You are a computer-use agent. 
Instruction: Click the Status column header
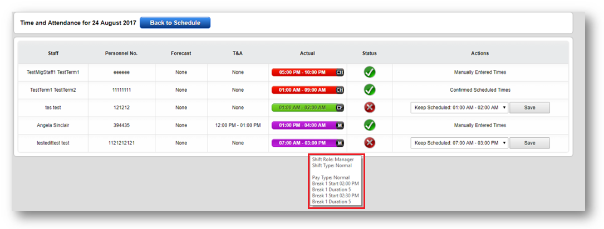tap(369, 53)
